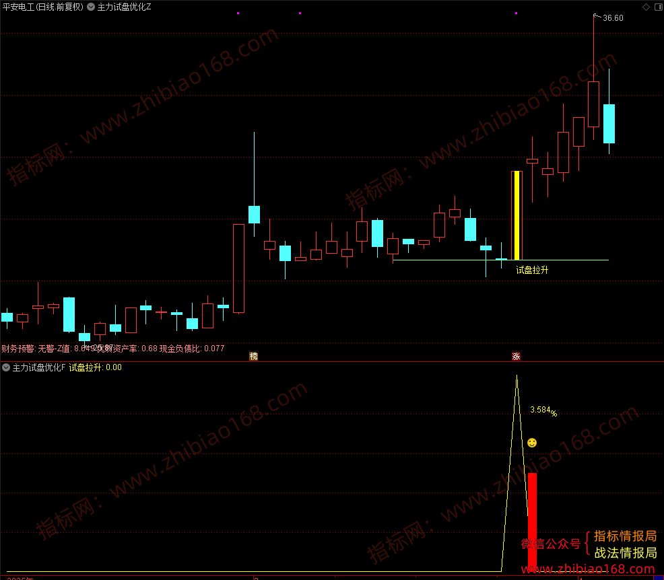Select the candle with the 36.60 high

click(594, 104)
